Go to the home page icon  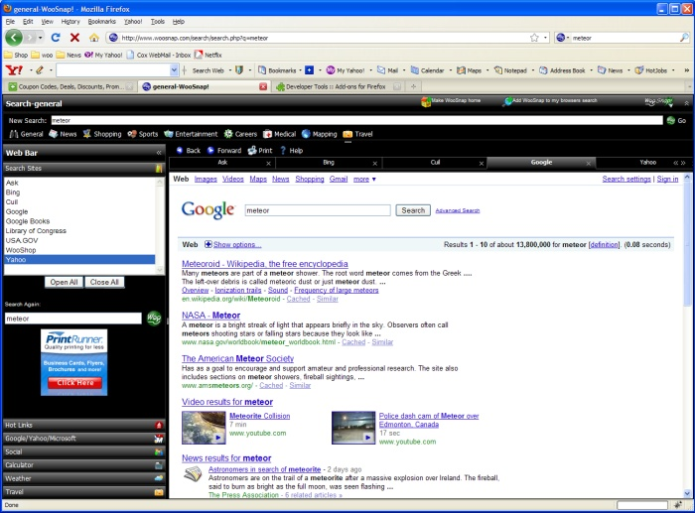pos(94,38)
